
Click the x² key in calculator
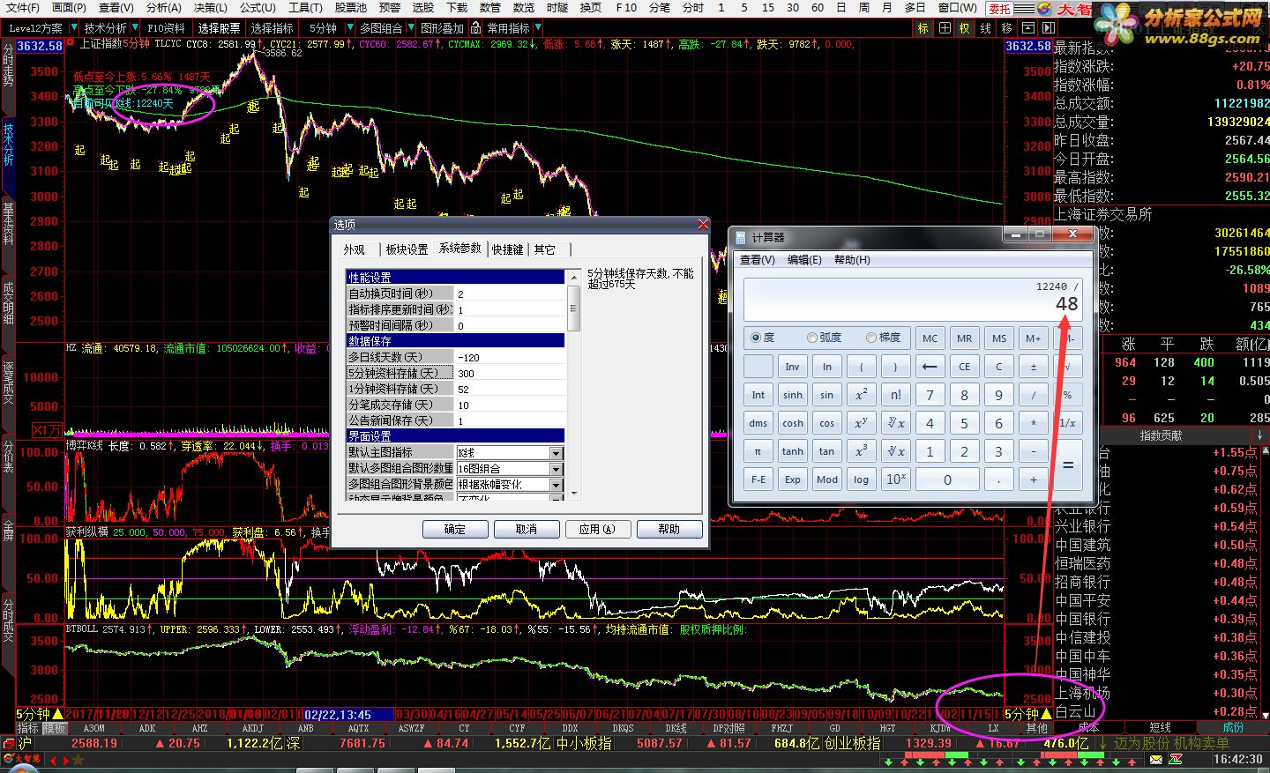pyautogui.click(x=861, y=395)
